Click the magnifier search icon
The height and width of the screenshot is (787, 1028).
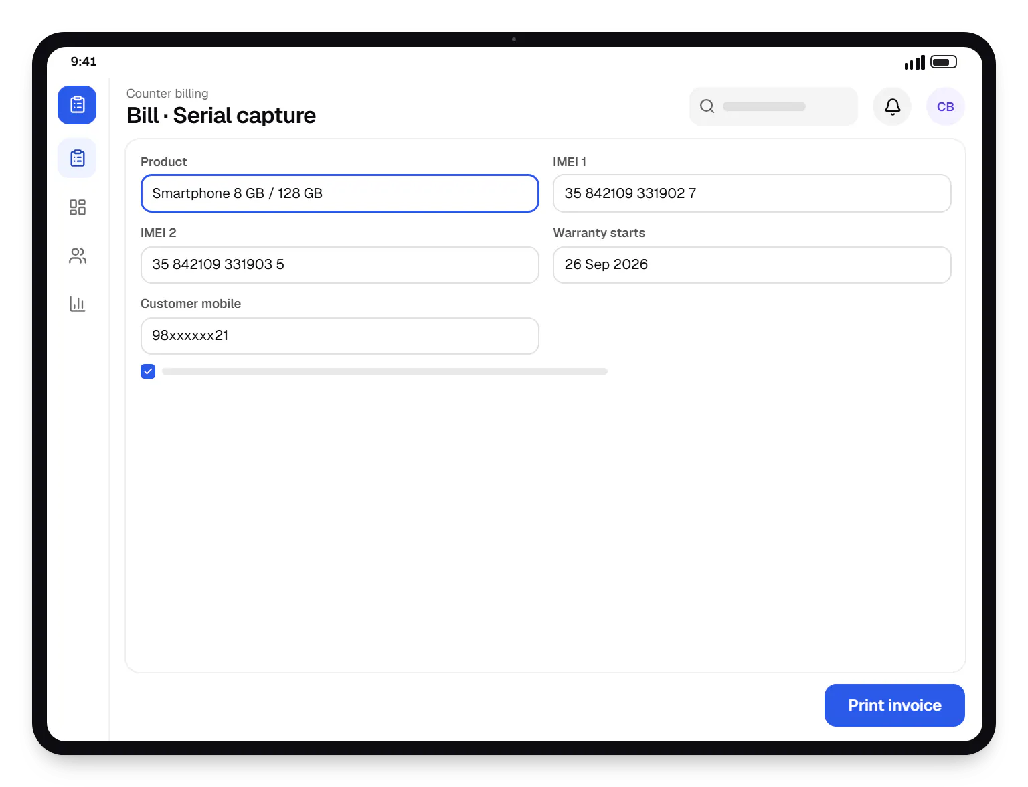coord(707,106)
